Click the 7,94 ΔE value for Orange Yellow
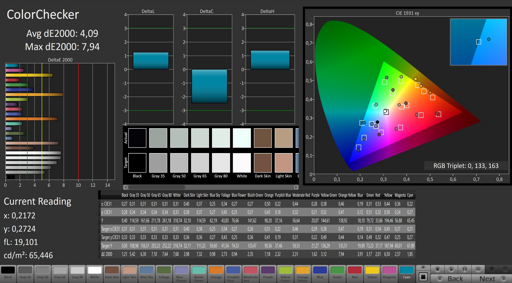512x283 pixels. [341, 254]
